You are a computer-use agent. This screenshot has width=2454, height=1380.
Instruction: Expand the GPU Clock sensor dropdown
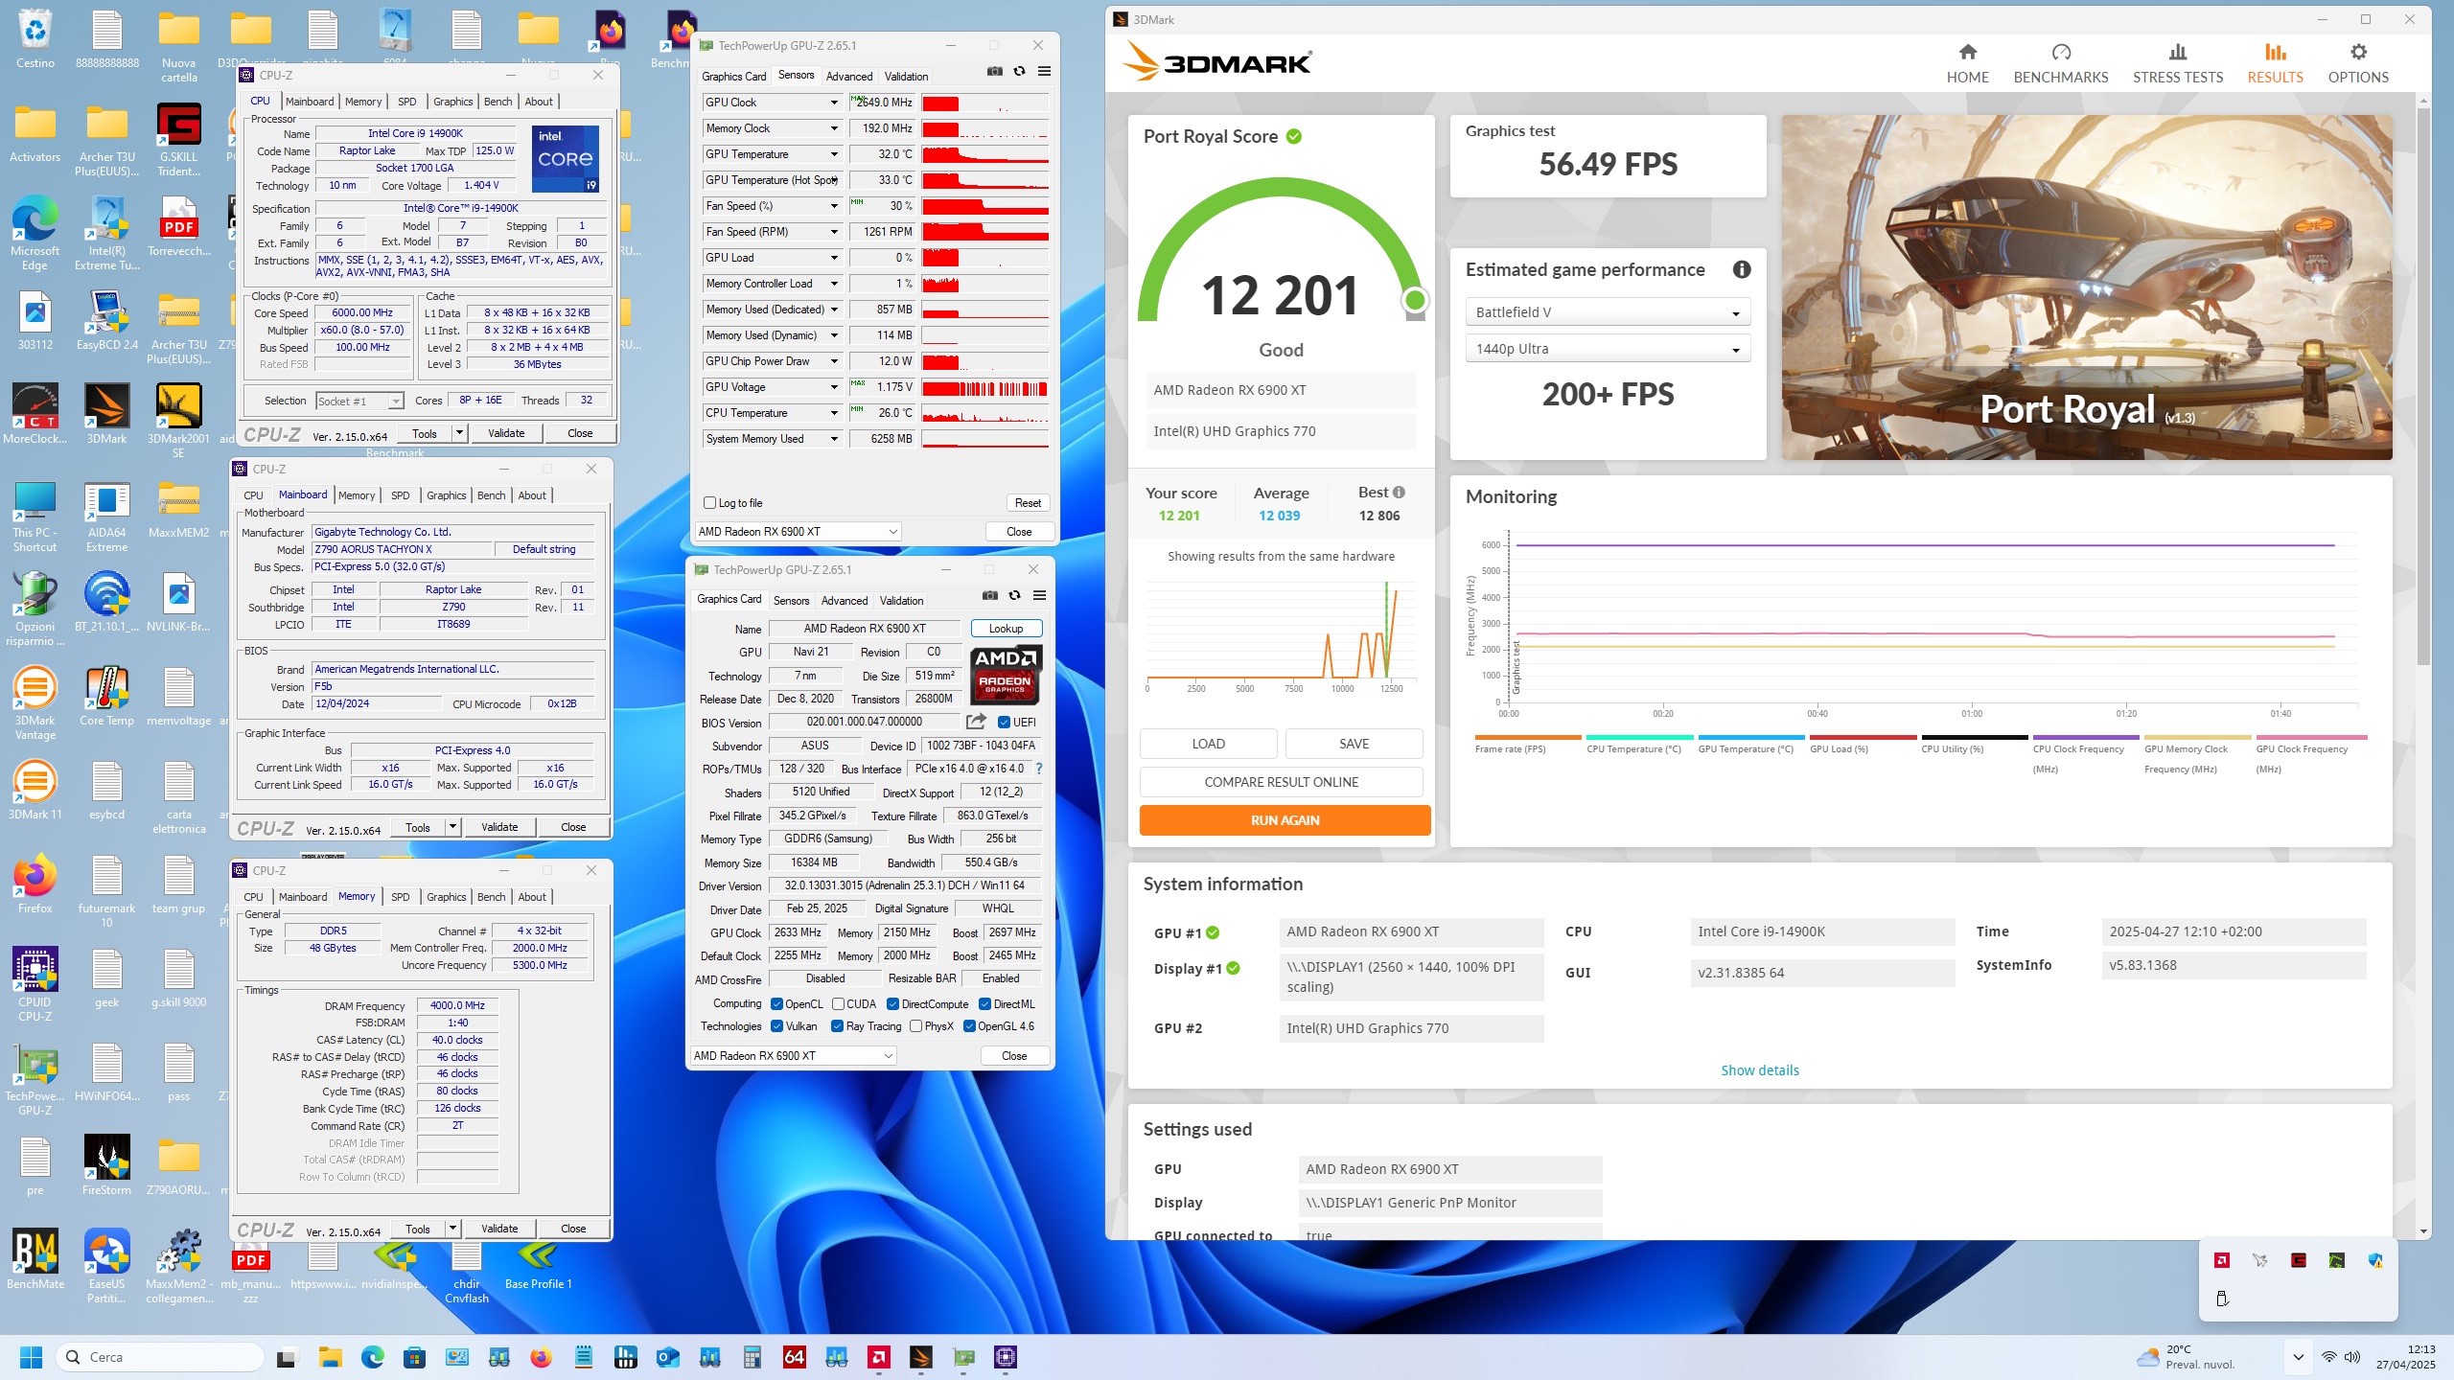click(x=834, y=103)
